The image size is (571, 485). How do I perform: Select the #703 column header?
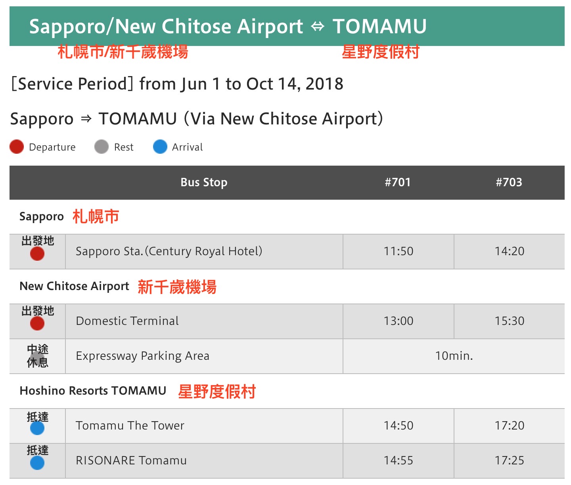pos(509,182)
